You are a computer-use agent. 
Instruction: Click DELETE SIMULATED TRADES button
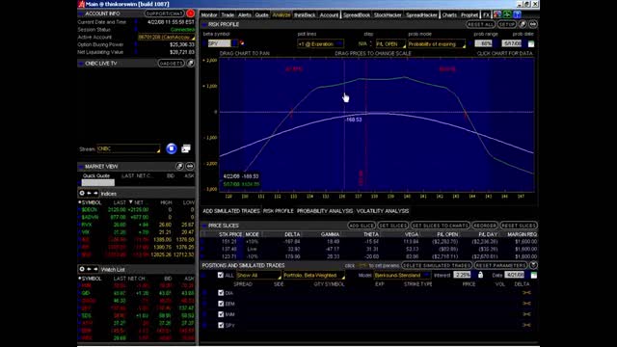click(x=437, y=265)
